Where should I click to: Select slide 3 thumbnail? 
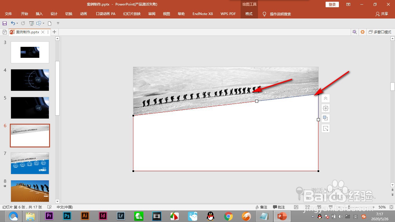[30, 52]
